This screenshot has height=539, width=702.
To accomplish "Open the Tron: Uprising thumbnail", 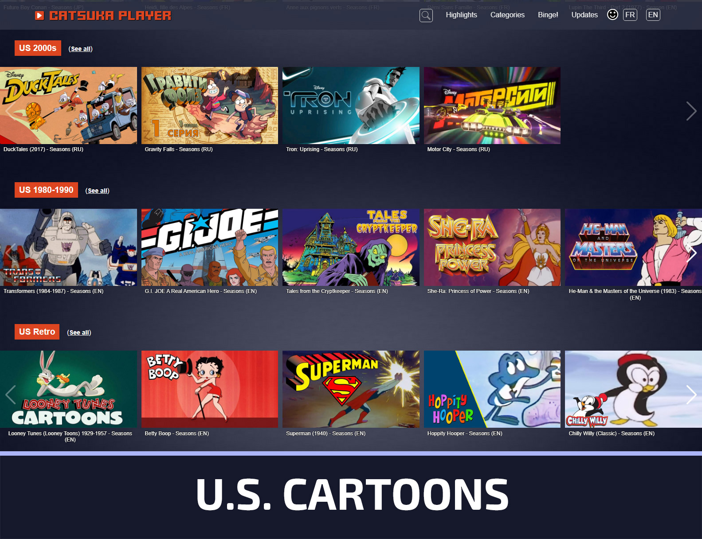I will point(351,105).
